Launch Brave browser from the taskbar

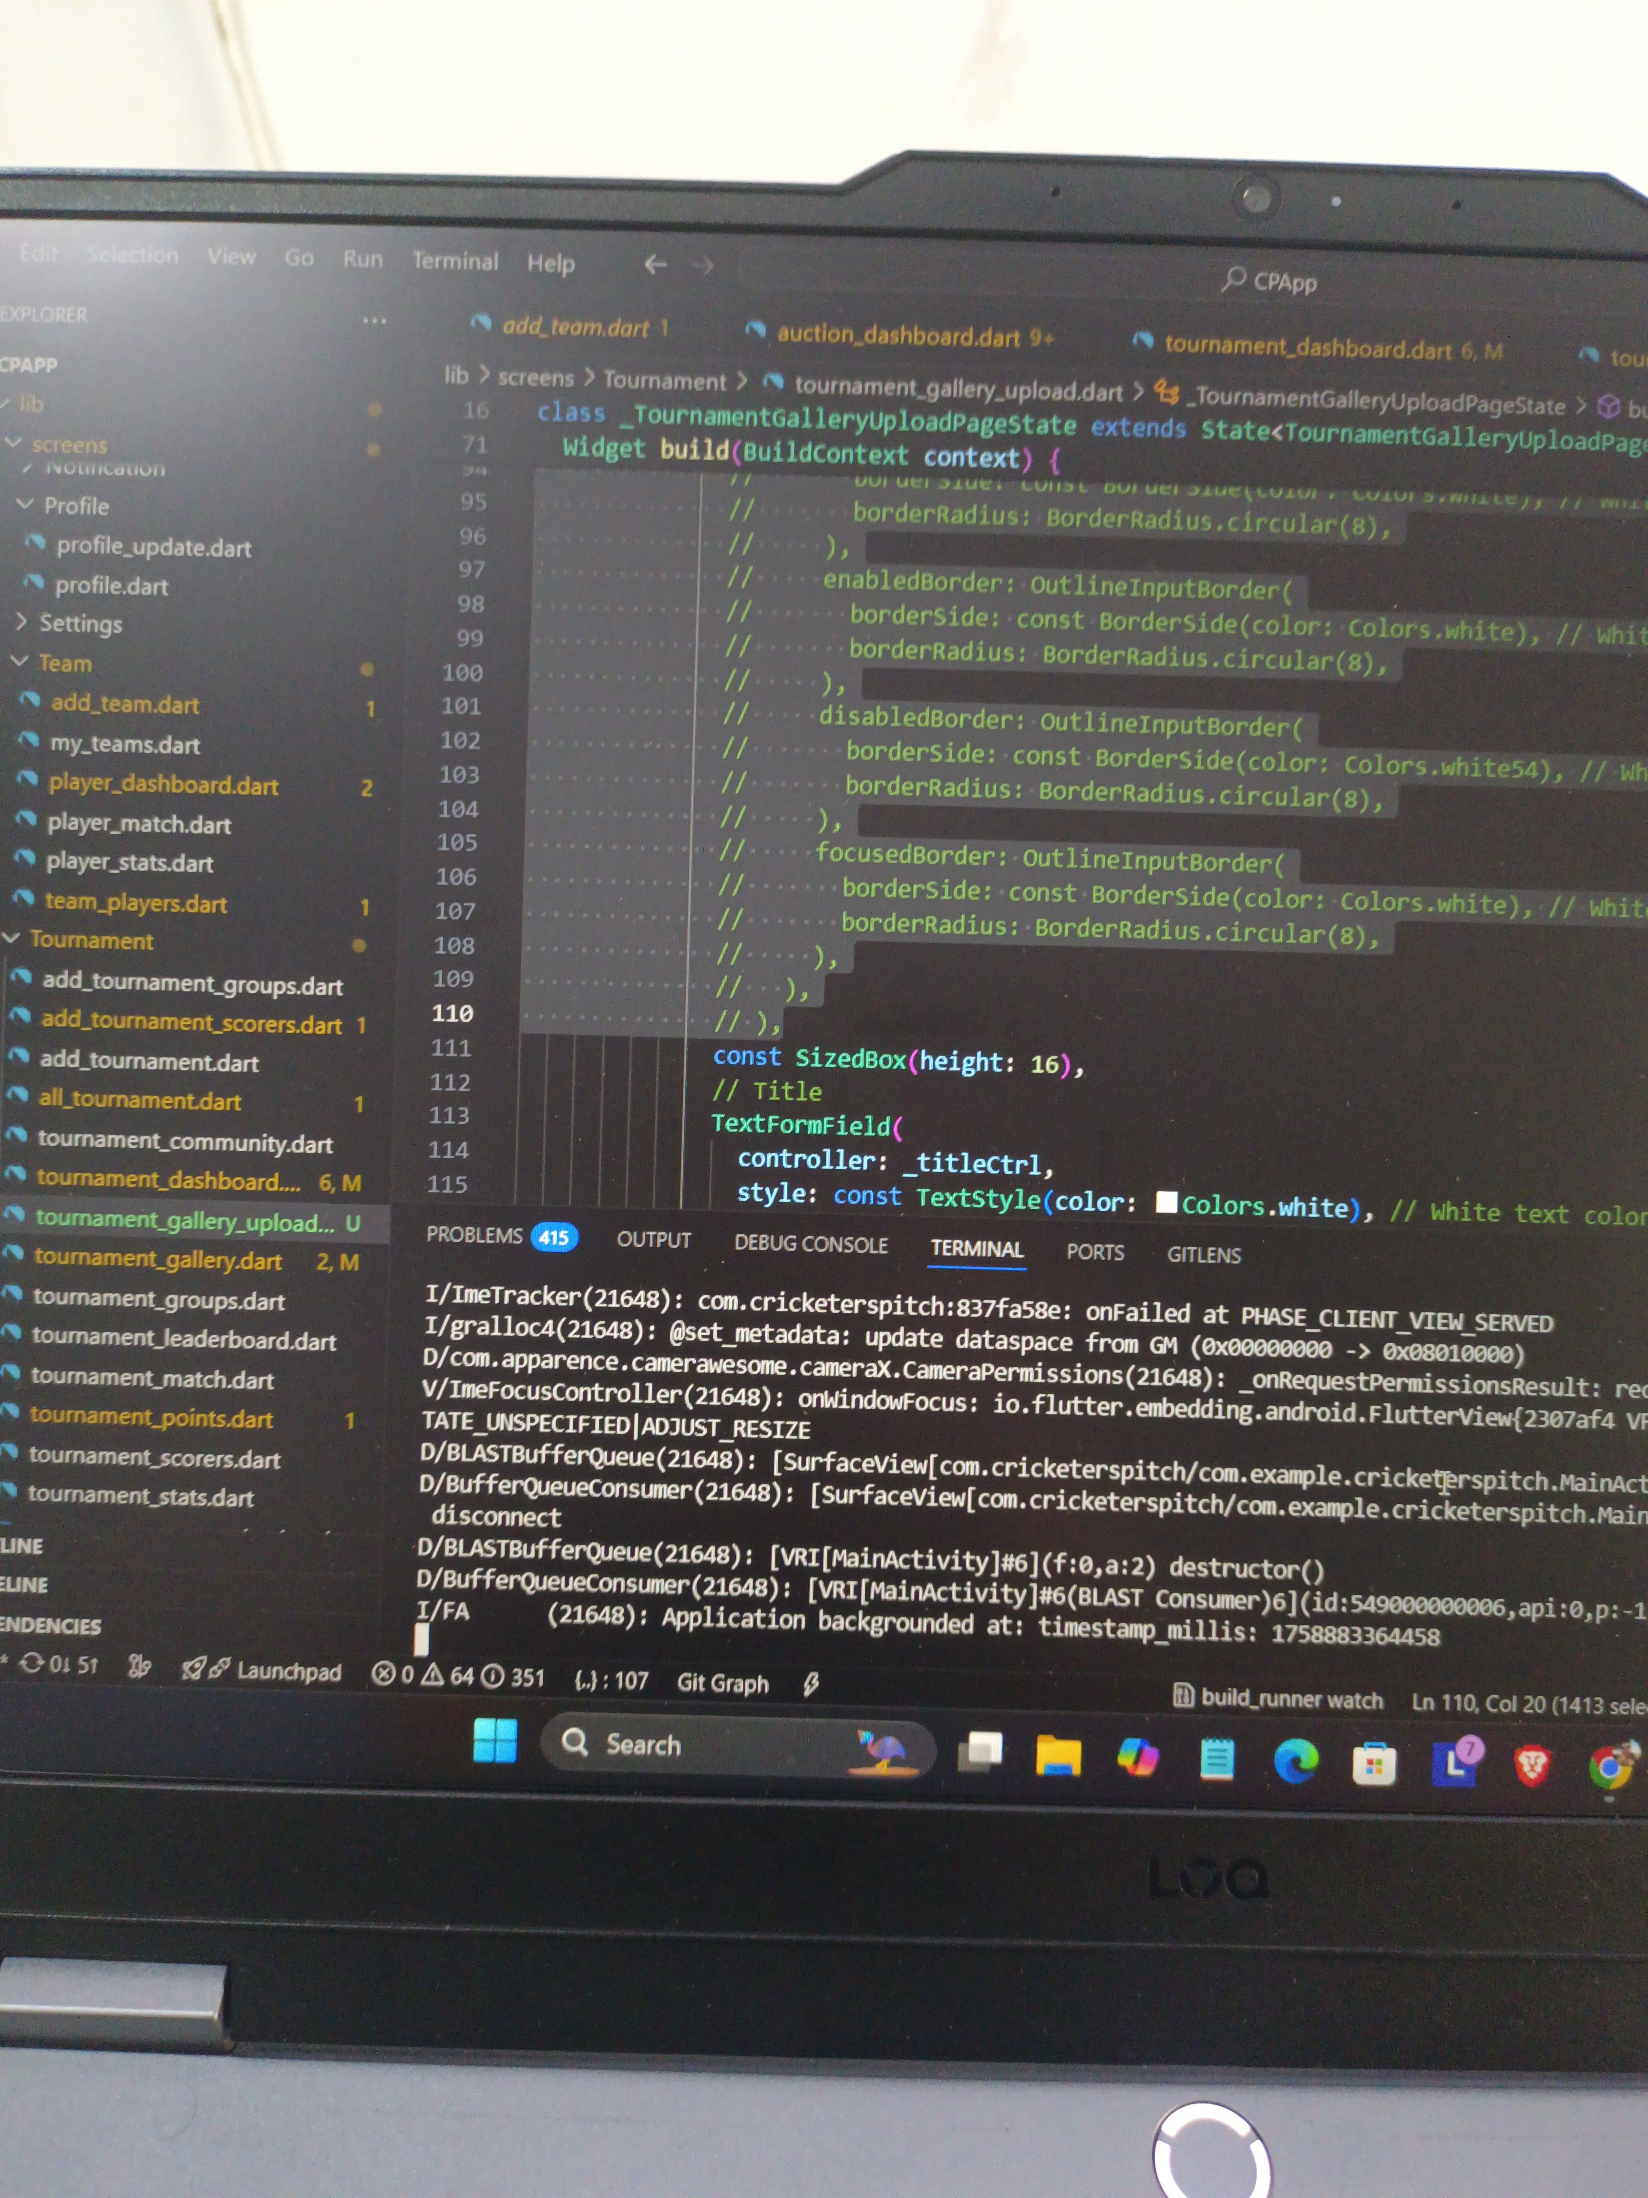click(x=1532, y=1767)
